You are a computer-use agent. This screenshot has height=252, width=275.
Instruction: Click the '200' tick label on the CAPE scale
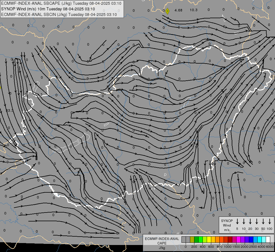pyautogui.click(x=194, y=247)
